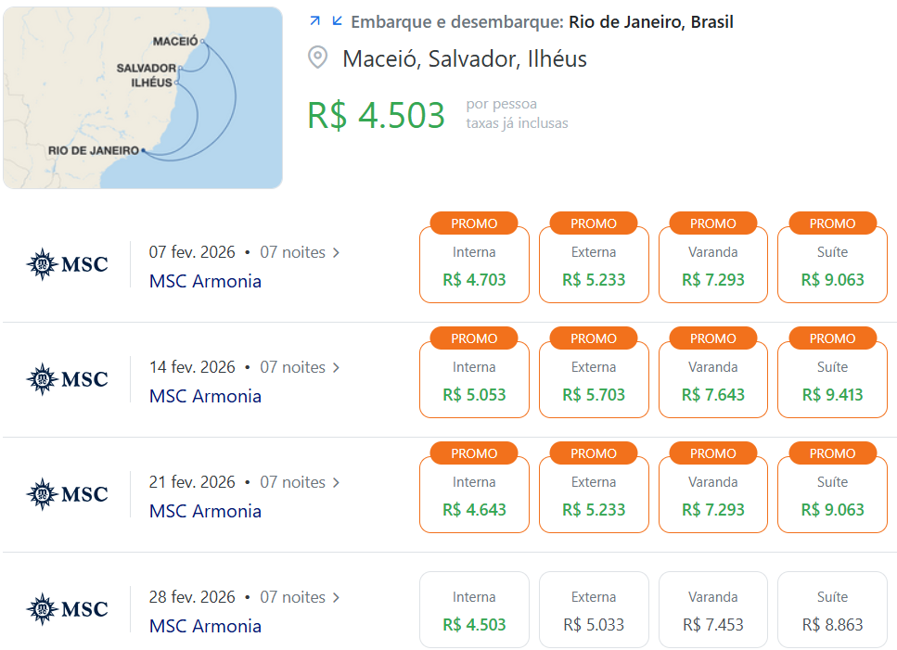This screenshot has width=897, height=650.
Task: Open MSC Armonia link for 21 fev. sailing
Action: pyautogui.click(x=205, y=511)
